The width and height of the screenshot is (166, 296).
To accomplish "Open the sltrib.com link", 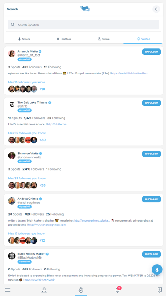I will point(57,125).
